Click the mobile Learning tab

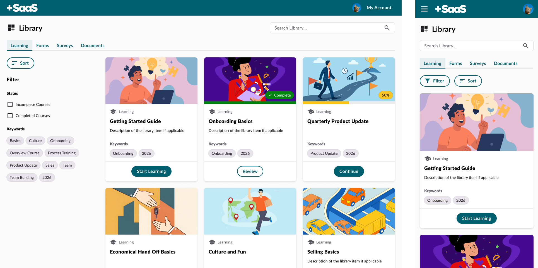coord(433,63)
